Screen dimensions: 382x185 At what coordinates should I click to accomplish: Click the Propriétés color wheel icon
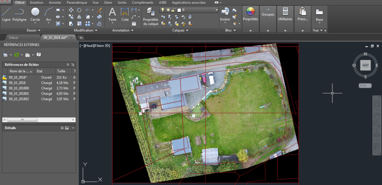250,11
